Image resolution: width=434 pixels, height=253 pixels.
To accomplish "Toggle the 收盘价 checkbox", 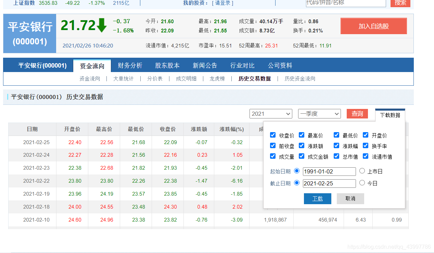I will pos(273,135).
